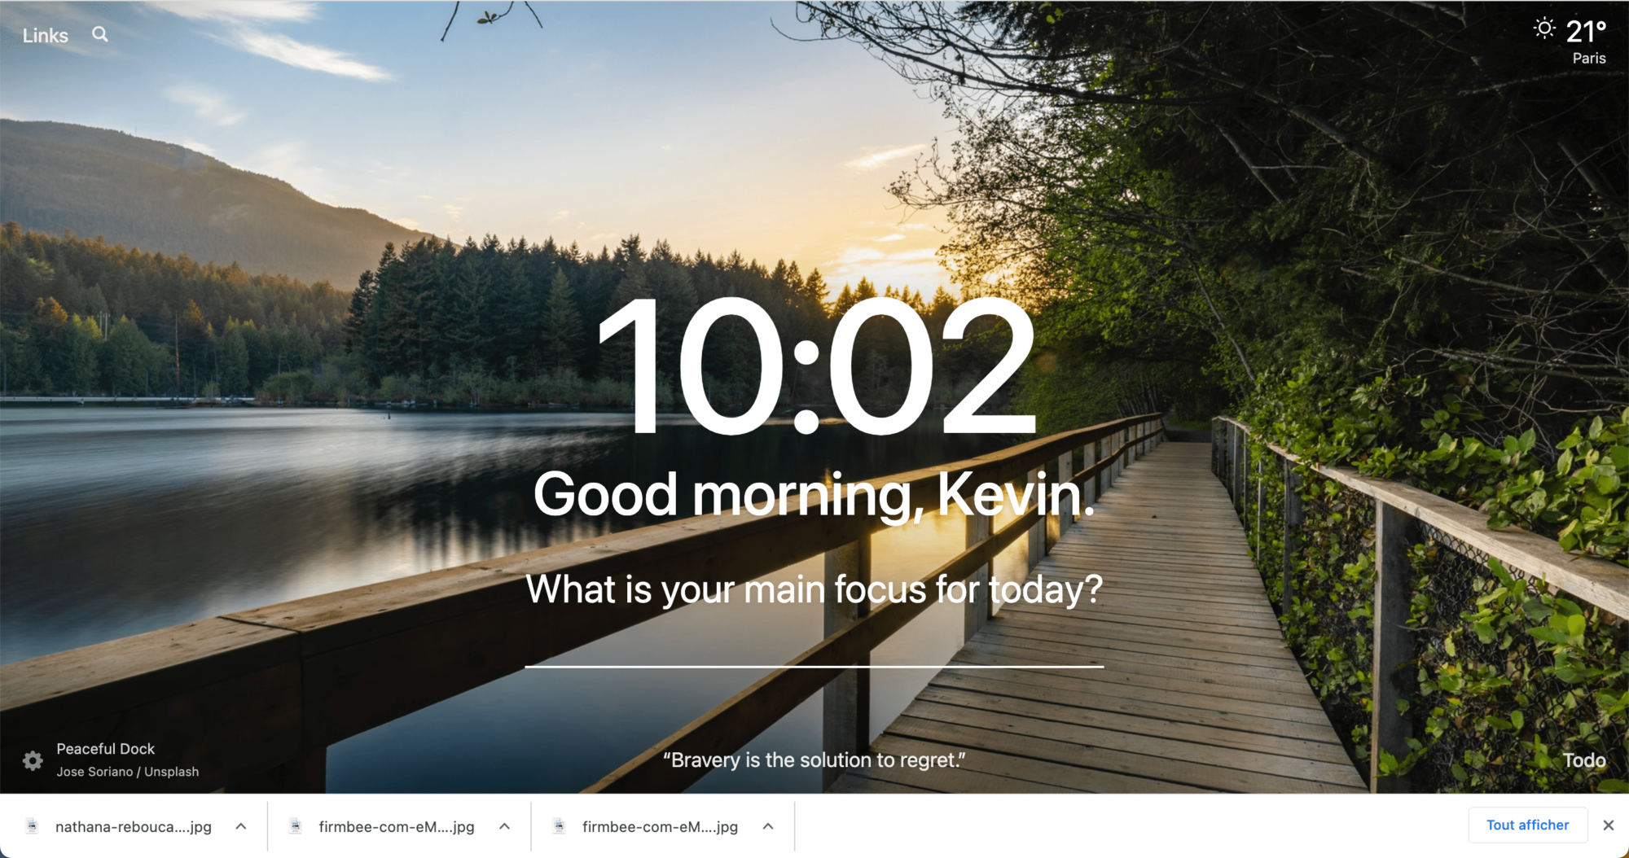Click the 10:02 clock display
The width and height of the screenshot is (1629, 858).
(x=814, y=366)
